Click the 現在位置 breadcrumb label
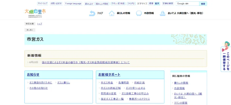Viewport: 231px width, 105px height. (x=30, y=24)
